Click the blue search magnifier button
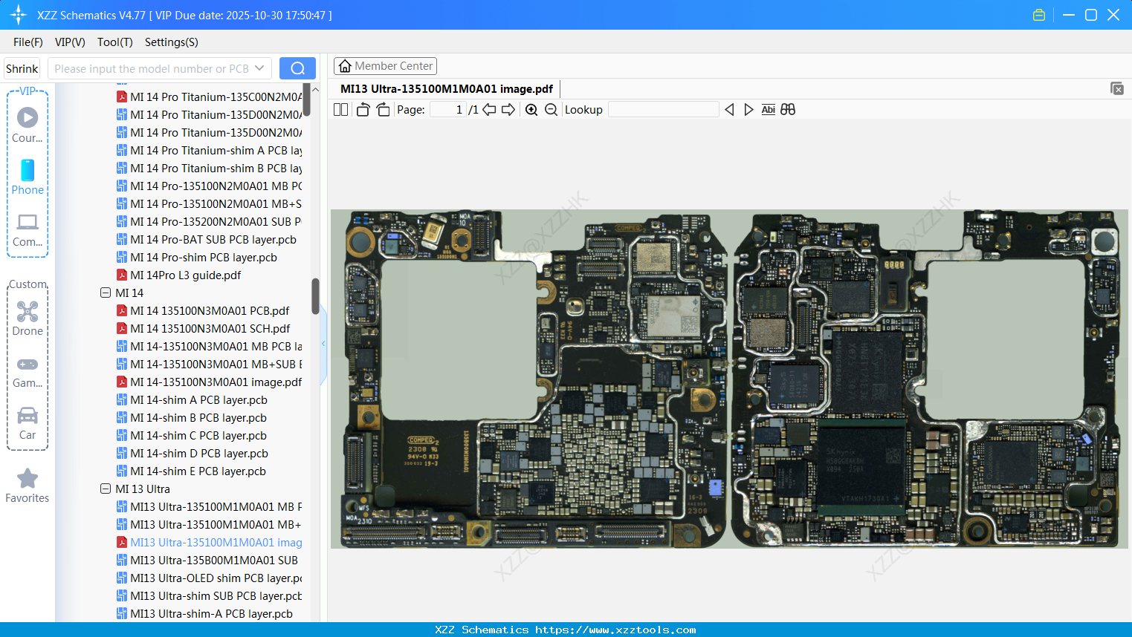This screenshot has height=637, width=1132. 297,68
